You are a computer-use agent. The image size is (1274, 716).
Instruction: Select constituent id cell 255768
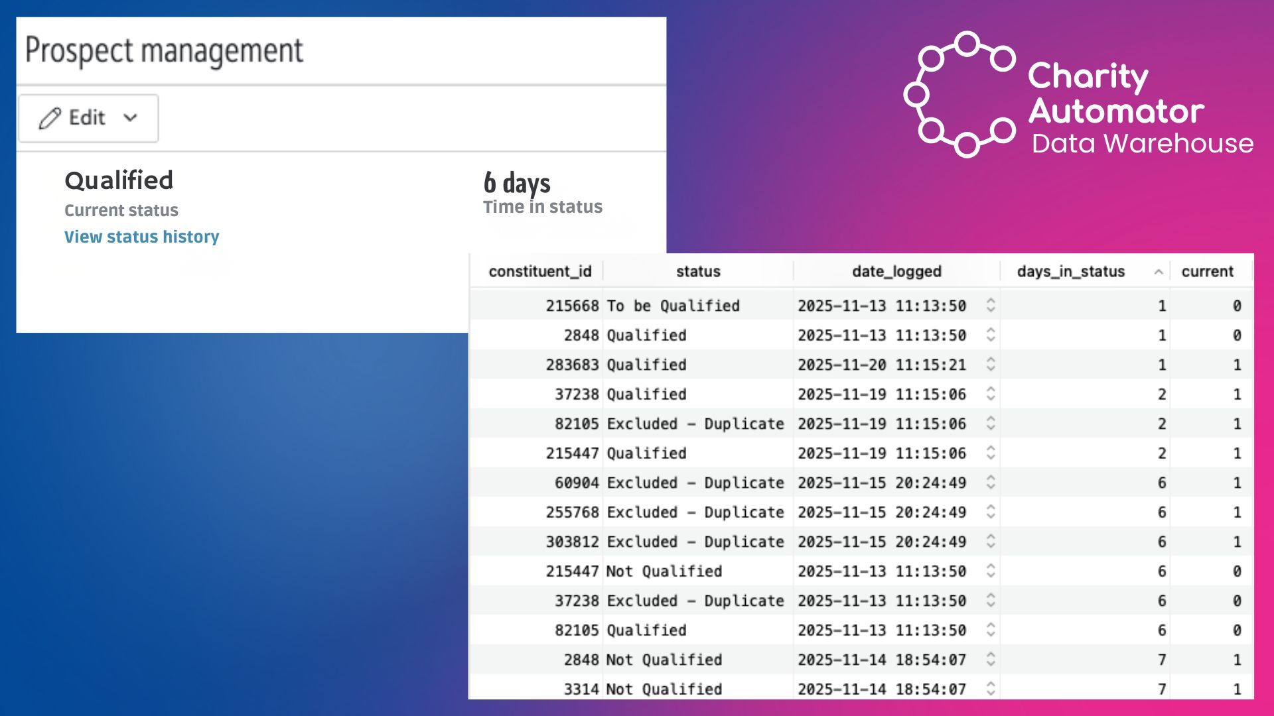click(x=572, y=512)
